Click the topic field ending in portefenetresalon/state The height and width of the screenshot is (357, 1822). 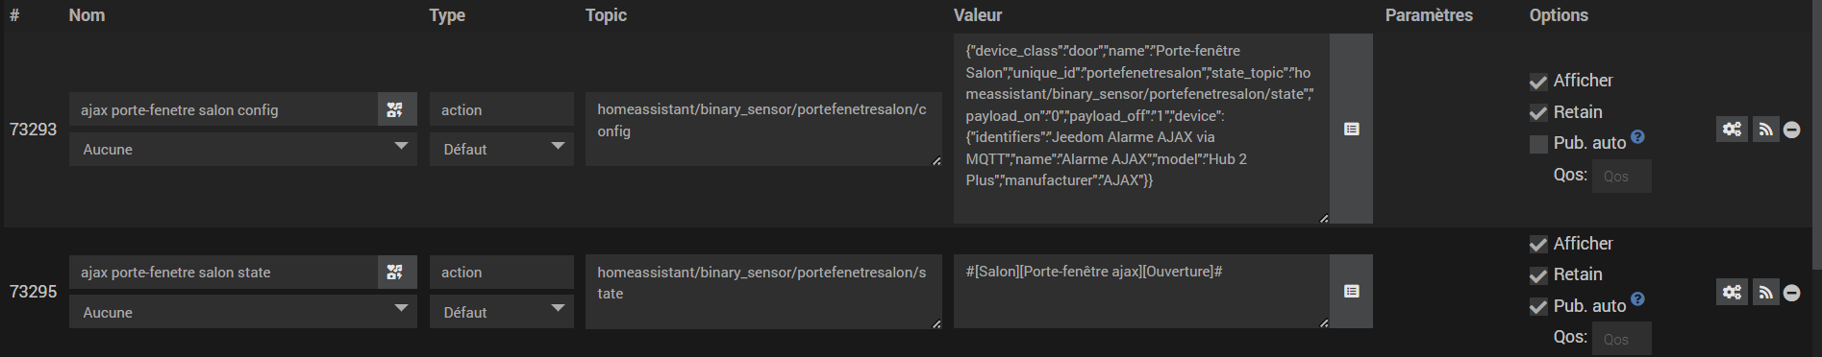click(763, 292)
